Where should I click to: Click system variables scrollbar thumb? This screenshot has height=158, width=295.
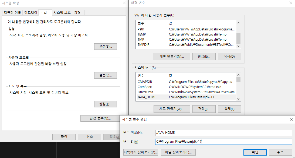pos(238,80)
